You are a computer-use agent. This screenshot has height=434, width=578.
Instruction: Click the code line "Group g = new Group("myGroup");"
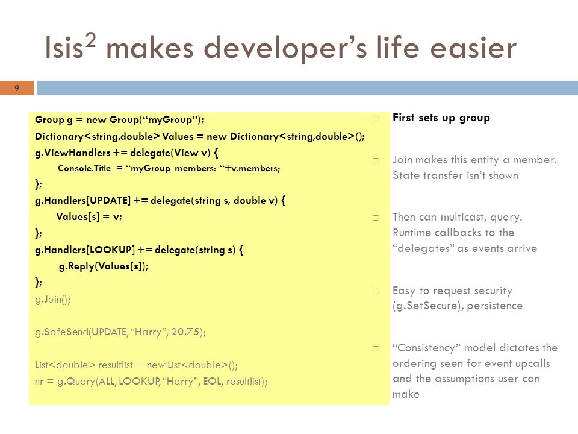[119, 120]
